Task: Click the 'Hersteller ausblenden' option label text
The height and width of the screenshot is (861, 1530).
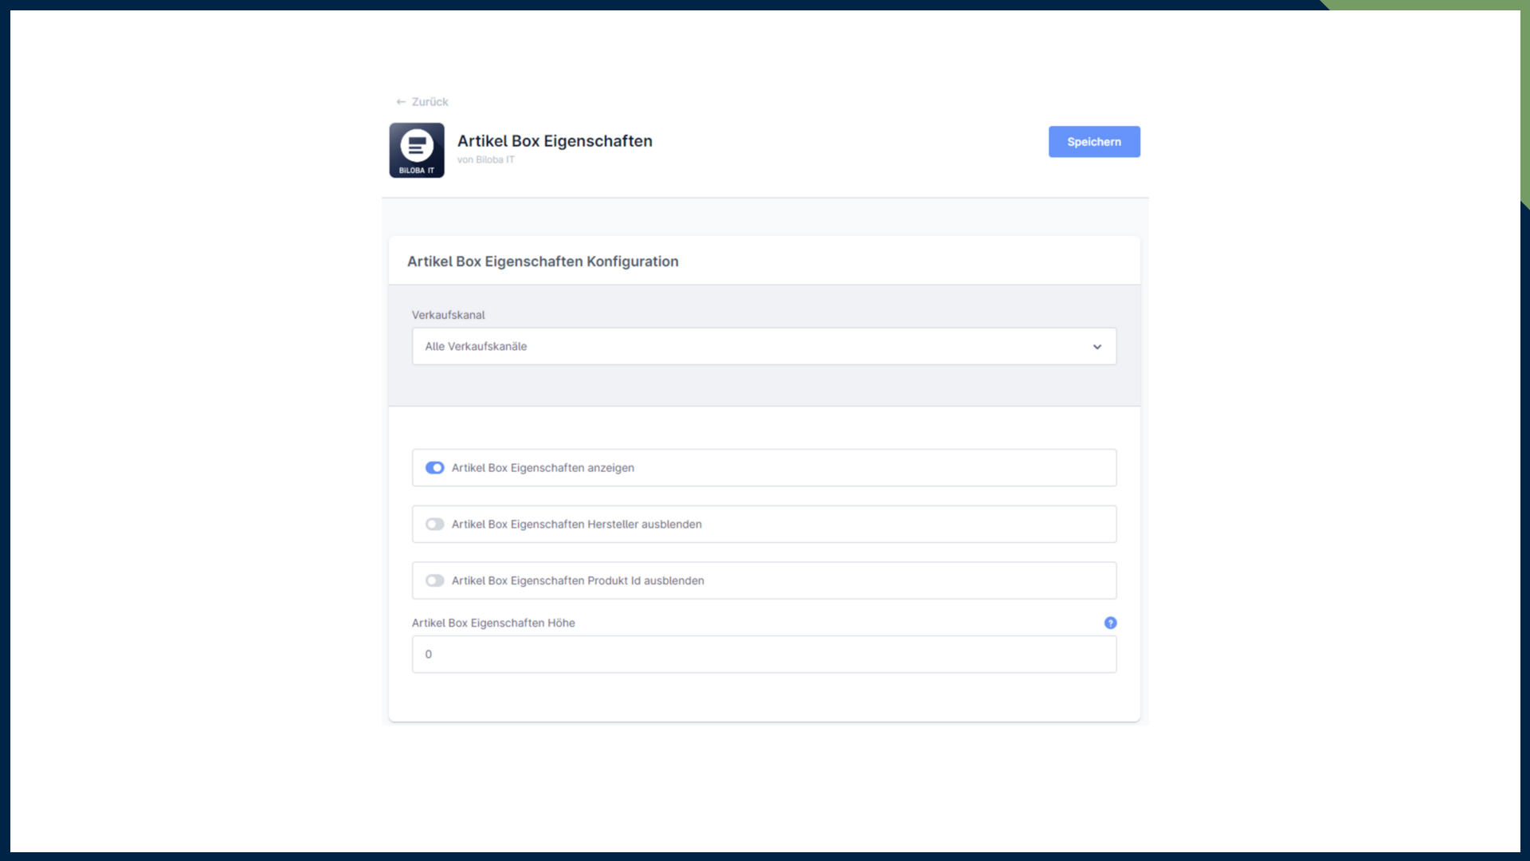Action: coord(576,525)
